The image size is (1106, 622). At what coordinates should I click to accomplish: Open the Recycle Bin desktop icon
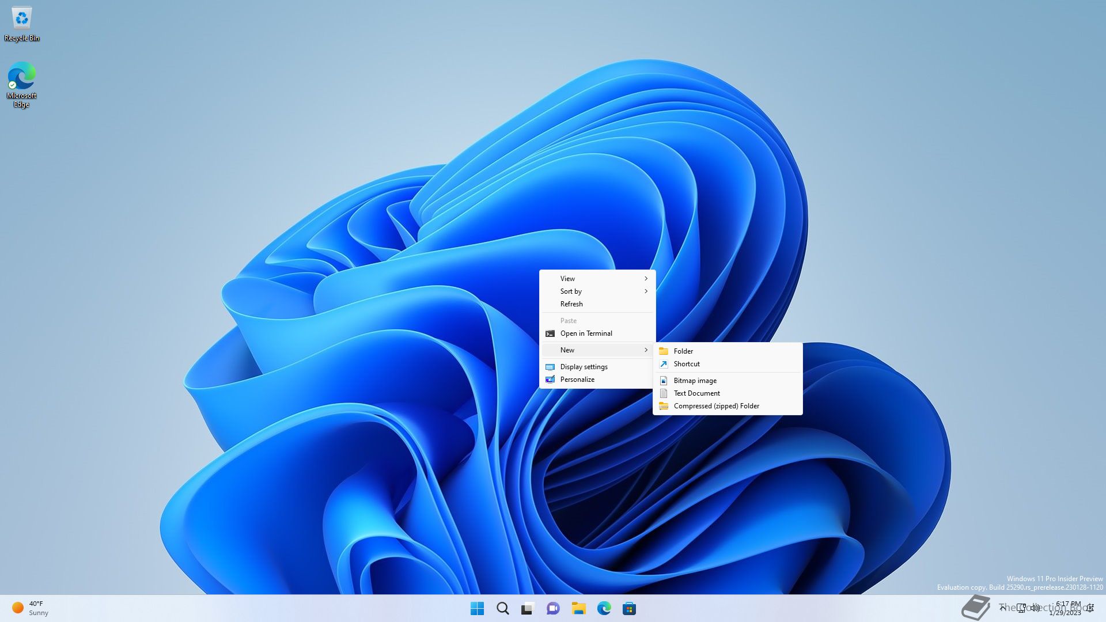click(22, 24)
